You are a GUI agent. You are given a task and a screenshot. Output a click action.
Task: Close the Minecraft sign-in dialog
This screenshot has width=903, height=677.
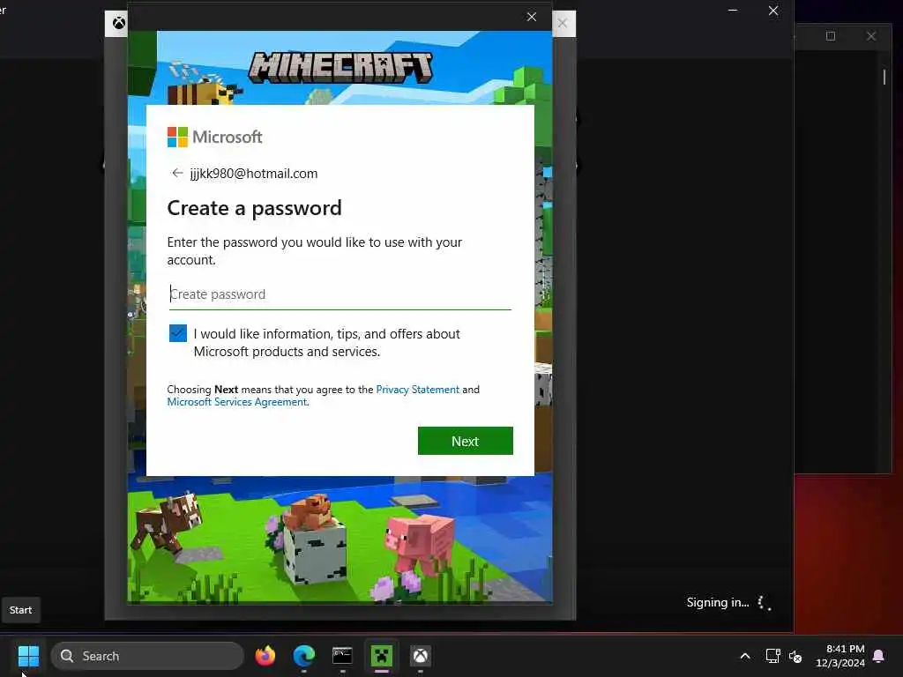point(532,17)
